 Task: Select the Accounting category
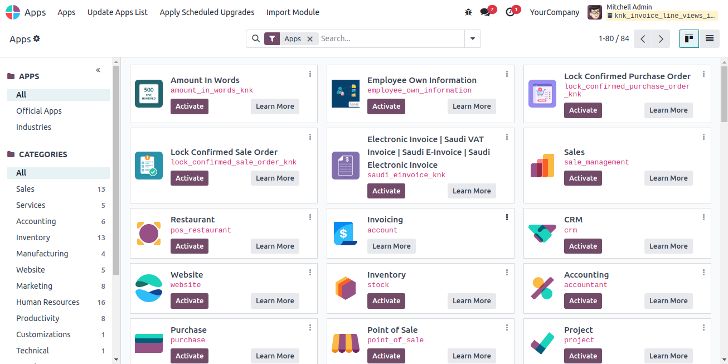59,221
